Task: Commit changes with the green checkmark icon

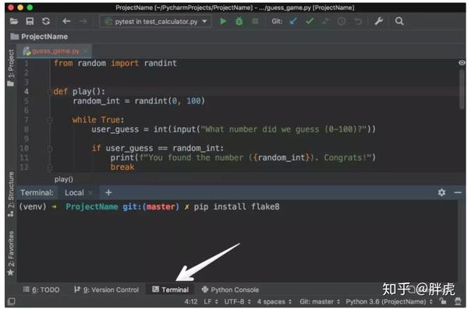Action: click(310, 21)
